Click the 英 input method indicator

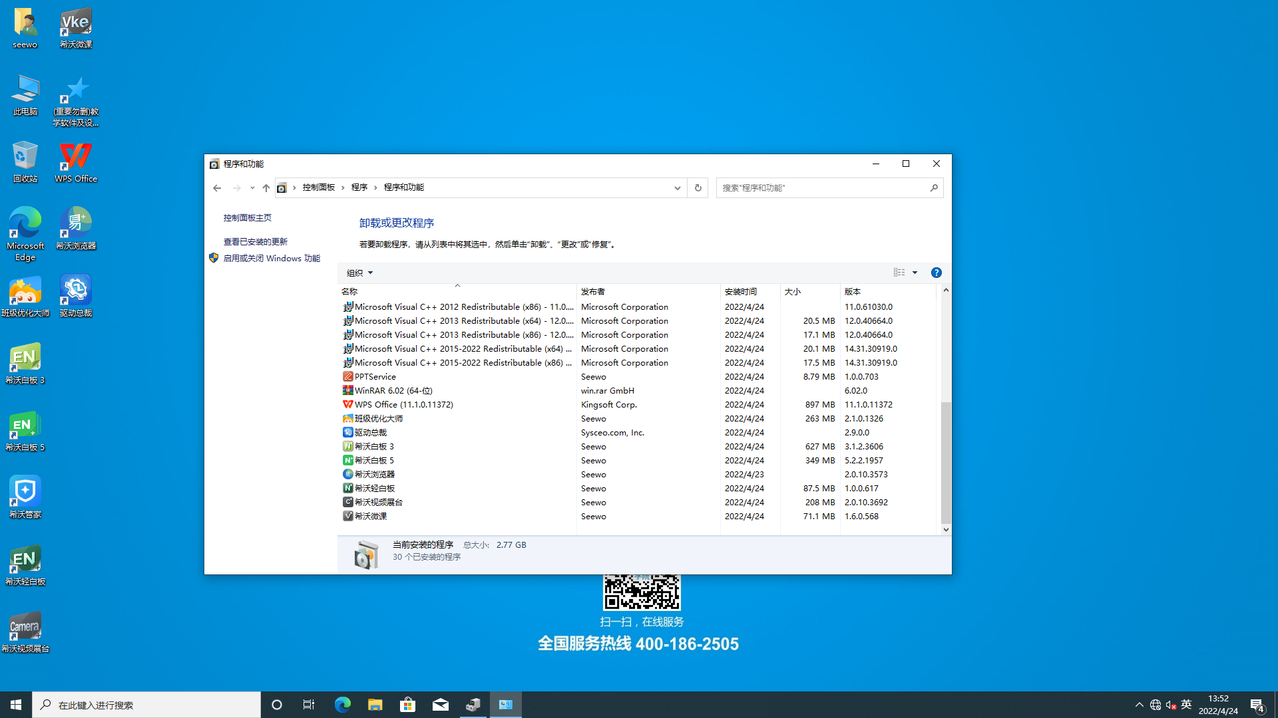click(x=1186, y=705)
